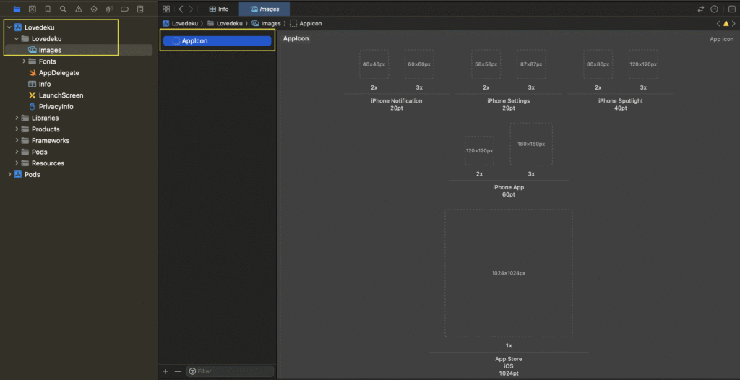Click the plus button to add asset
The height and width of the screenshot is (380, 740).
pos(165,371)
